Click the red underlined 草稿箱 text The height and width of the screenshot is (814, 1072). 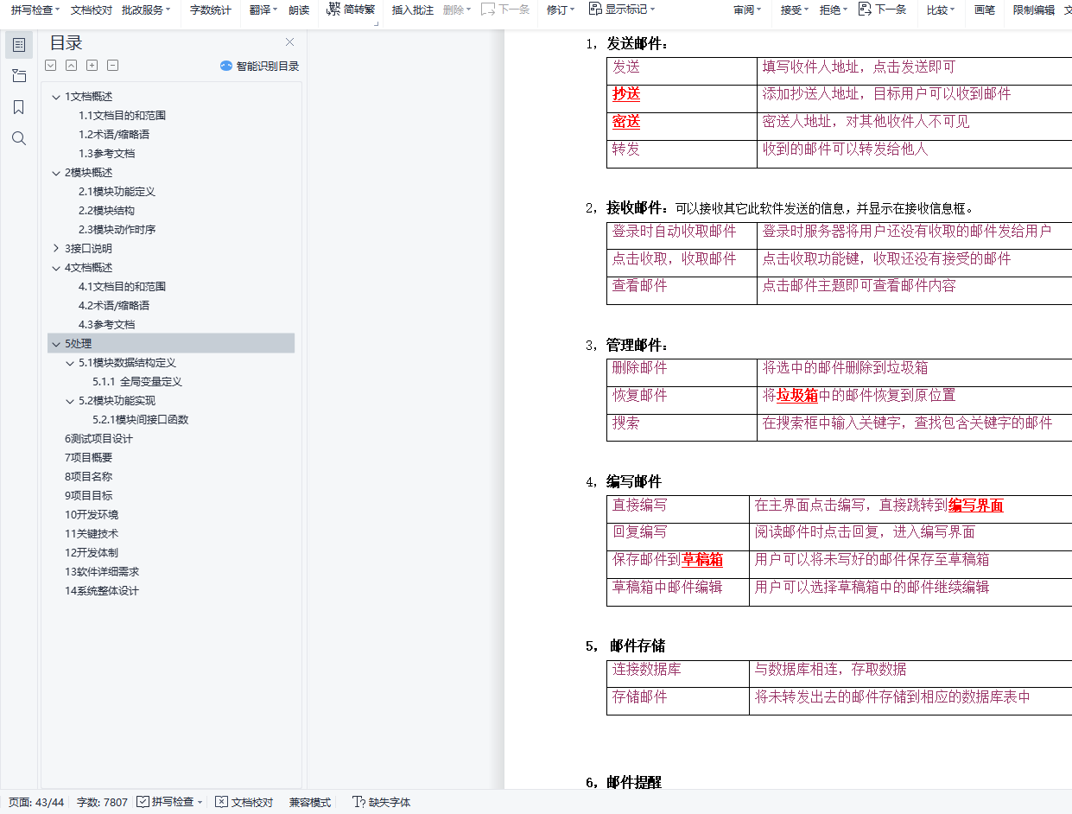point(702,560)
